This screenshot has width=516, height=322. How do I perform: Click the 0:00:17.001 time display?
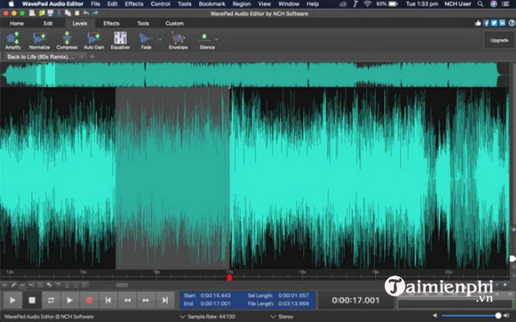point(355,300)
